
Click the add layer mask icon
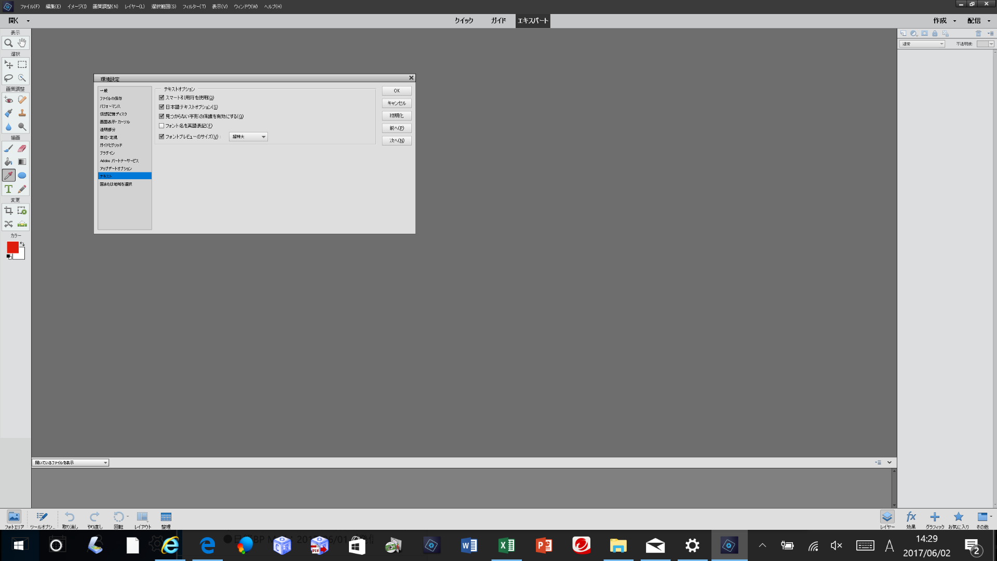(x=924, y=33)
